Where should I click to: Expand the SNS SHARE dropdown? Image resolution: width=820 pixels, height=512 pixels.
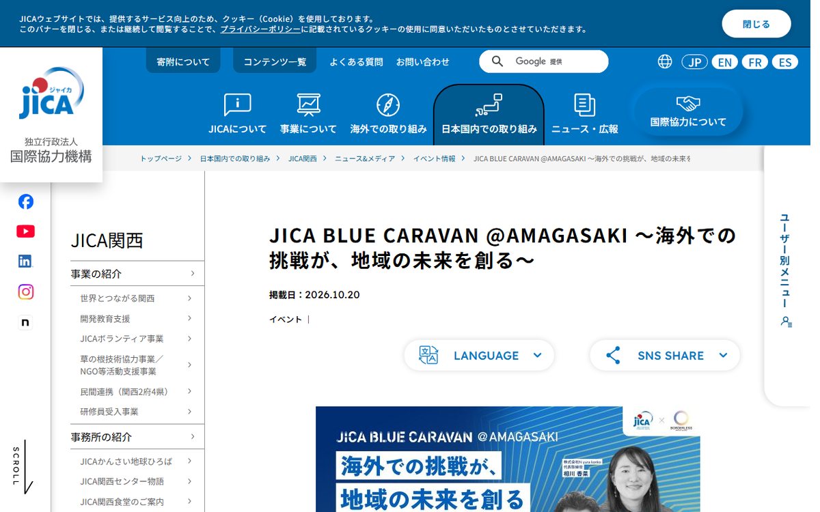665,355
